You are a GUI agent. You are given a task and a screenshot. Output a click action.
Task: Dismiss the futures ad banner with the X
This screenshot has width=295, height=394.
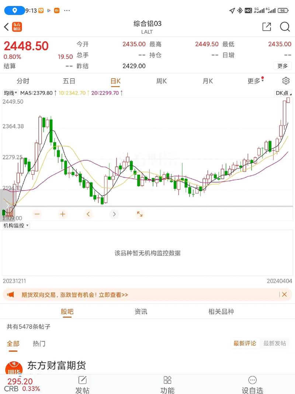pos(284,295)
